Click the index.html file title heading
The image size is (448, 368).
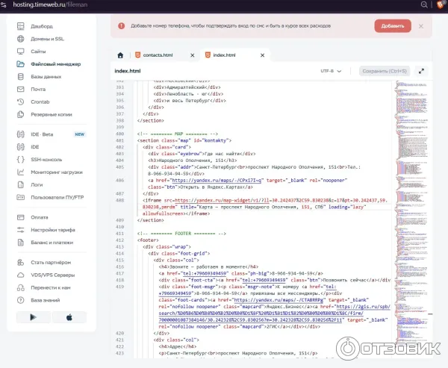(x=128, y=71)
